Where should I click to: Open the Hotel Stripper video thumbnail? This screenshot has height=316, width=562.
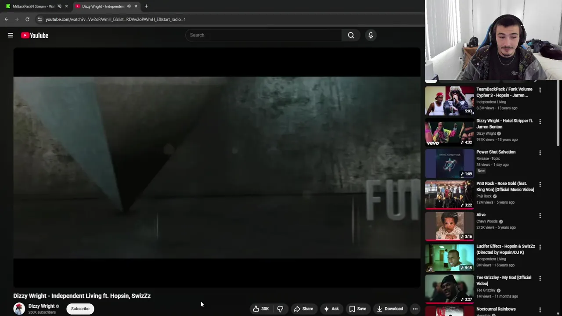pyautogui.click(x=449, y=132)
